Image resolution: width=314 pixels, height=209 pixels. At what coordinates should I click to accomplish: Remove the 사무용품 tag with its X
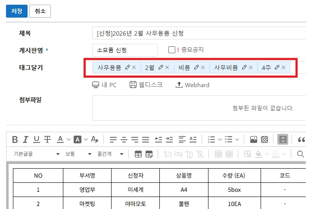tap(134, 67)
